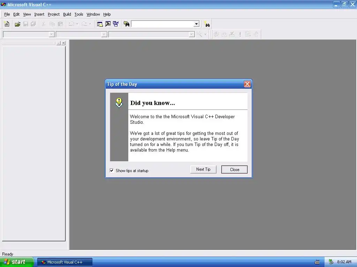Close the Tip of the Day dialog with X
This screenshot has height=267, width=357.
(x=247, y=84)
